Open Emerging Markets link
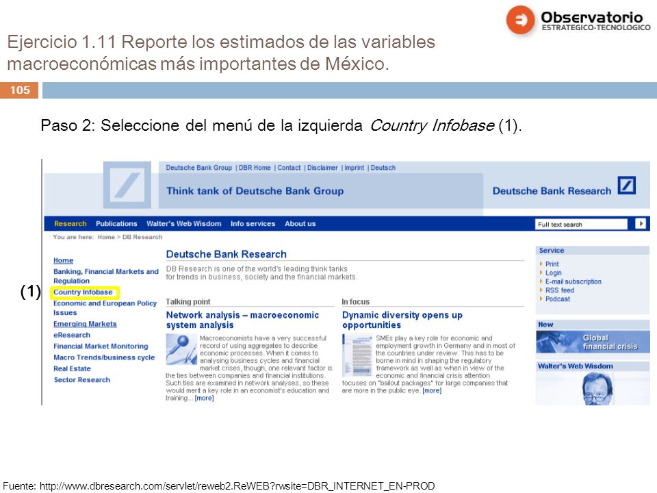Image resolution: width=657 pixels, height=493 pixels. [85, 324]
